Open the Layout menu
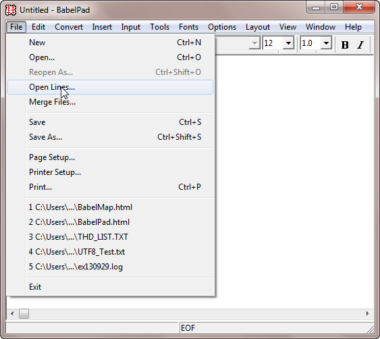The height and width of the screenshot is (339, 380). pyautogui.click(x=258, y=27)
